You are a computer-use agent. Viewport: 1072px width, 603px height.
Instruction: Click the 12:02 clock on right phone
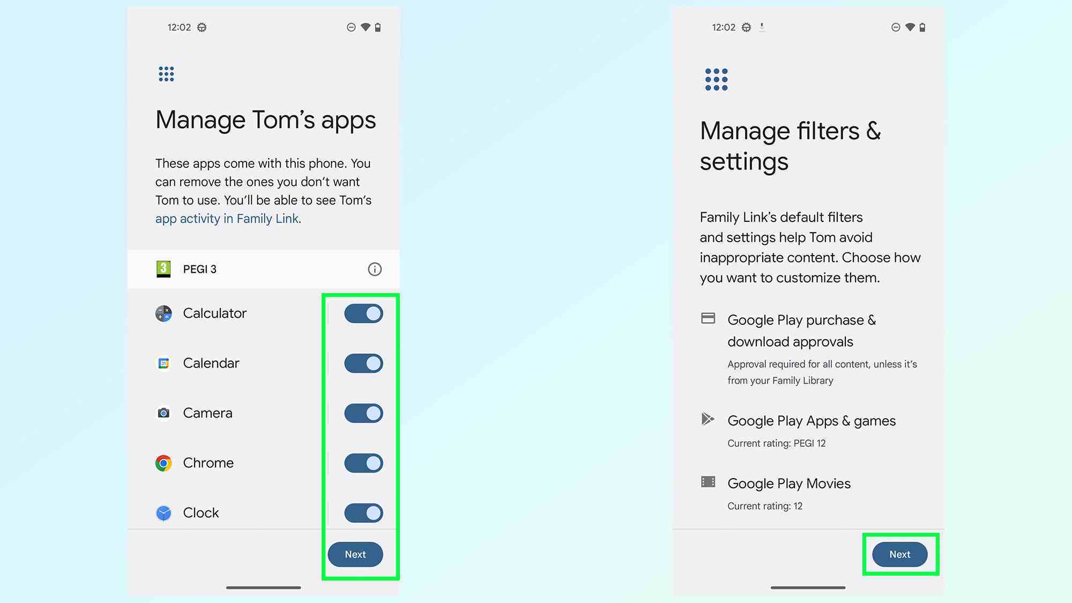[x=724, y=27]
